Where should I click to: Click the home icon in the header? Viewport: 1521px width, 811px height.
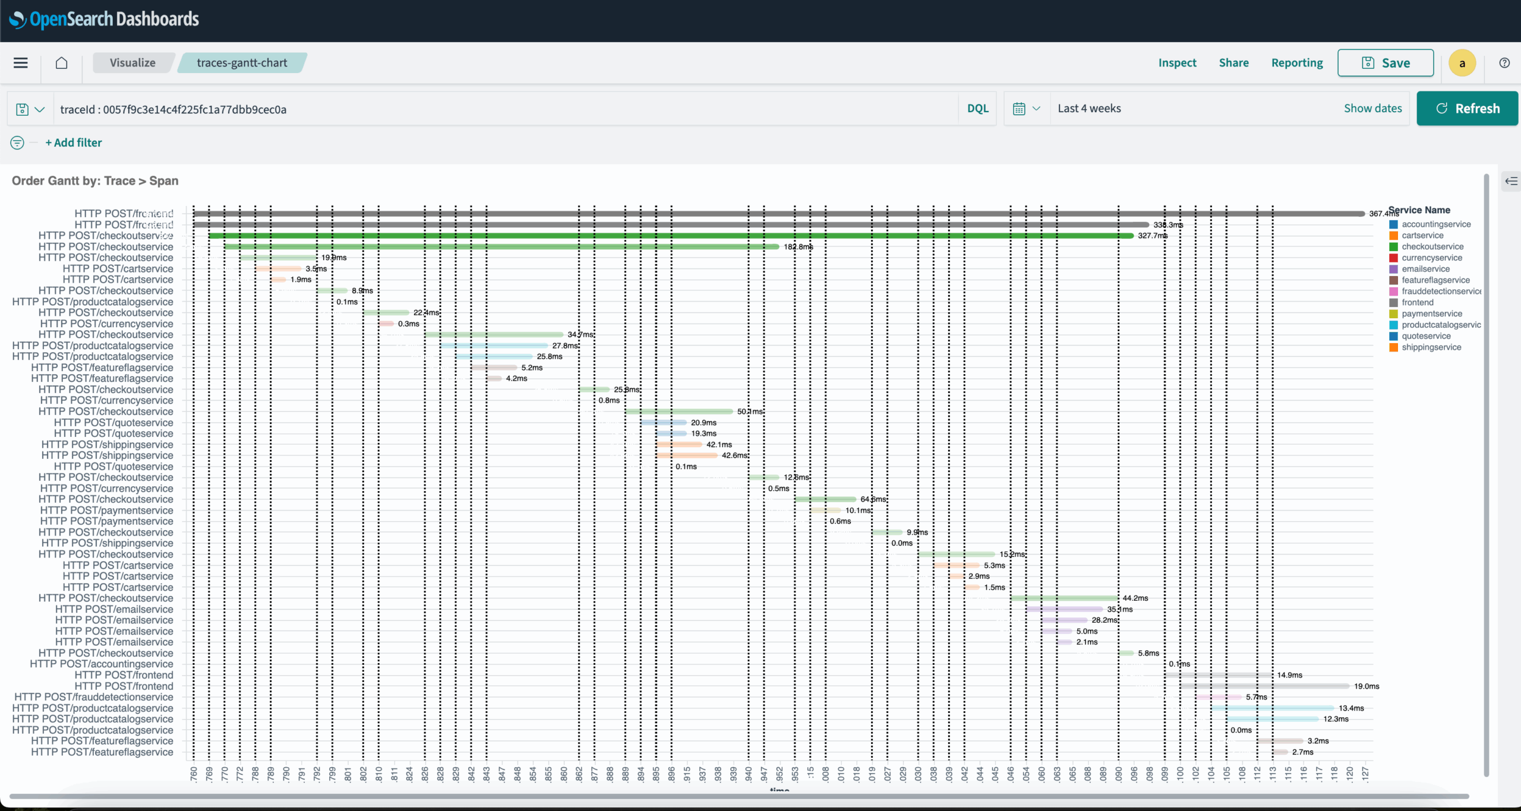[x=61, y=62]
